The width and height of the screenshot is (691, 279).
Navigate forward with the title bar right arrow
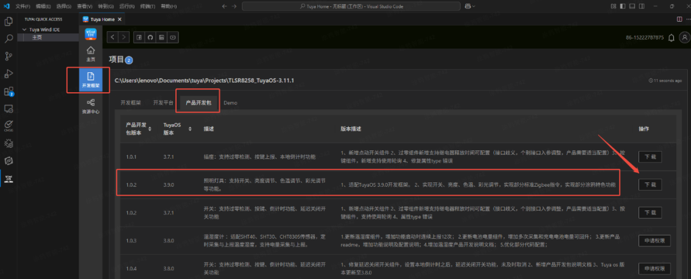click(x=234, y=6)
